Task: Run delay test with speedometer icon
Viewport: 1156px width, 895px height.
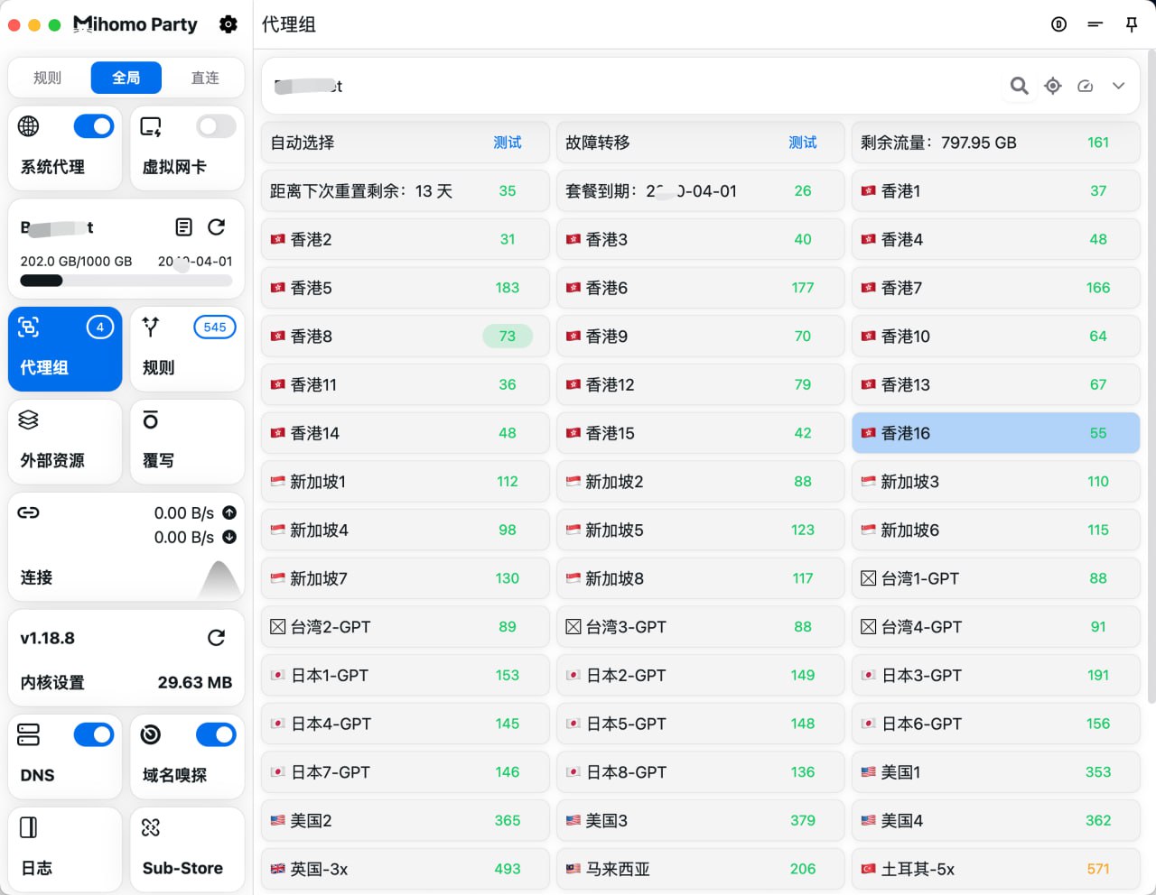Action: click(x=1086, y=86)
